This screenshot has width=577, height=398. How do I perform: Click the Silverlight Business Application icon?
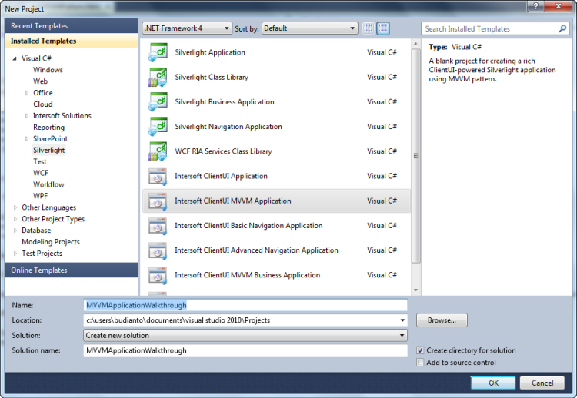click(x=158, y=102)
